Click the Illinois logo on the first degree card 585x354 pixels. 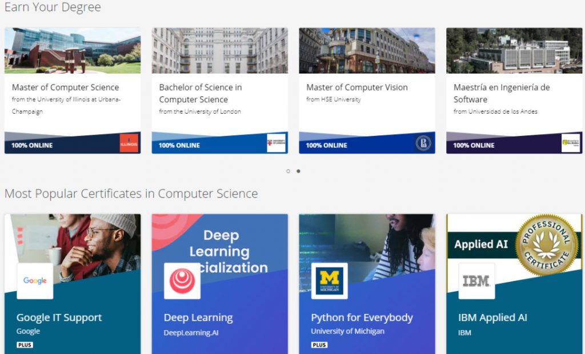[x=129, y=143]
